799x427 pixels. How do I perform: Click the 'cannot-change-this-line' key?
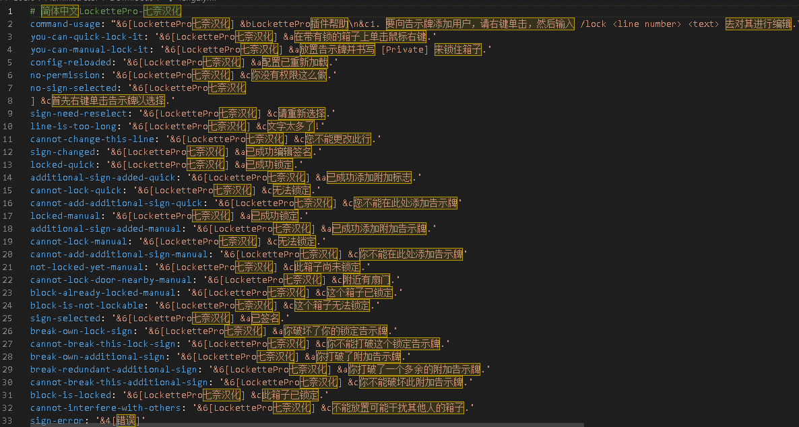[x=92, y=139]
